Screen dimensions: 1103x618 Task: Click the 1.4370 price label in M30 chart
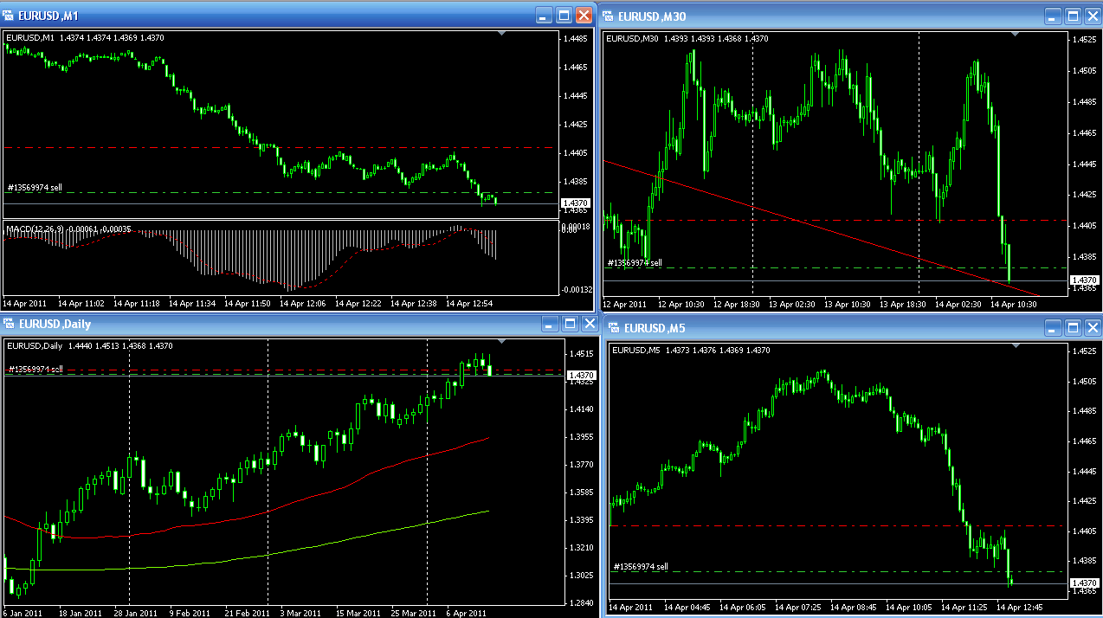pos(1084,280)
